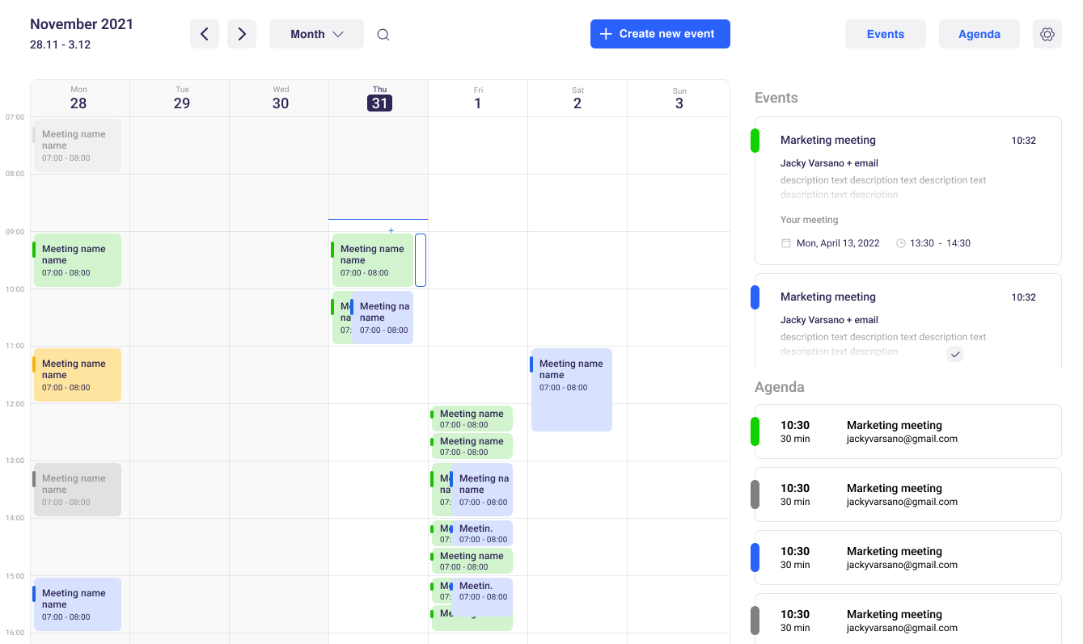Viewport: 1083px width, 644px height.
Task: Mark the second Marketing meeting as done
Action: pos(955,354)
